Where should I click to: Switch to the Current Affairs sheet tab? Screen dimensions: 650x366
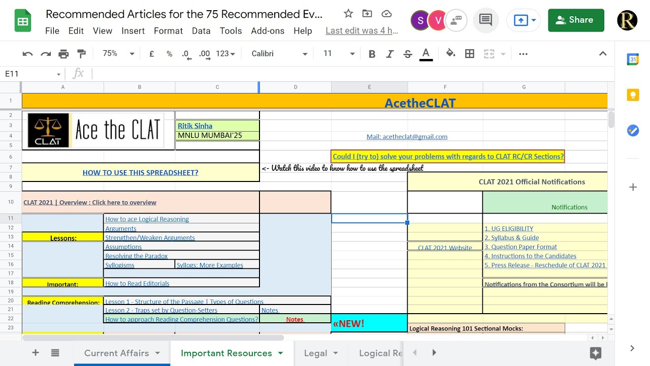pos(116,353)
